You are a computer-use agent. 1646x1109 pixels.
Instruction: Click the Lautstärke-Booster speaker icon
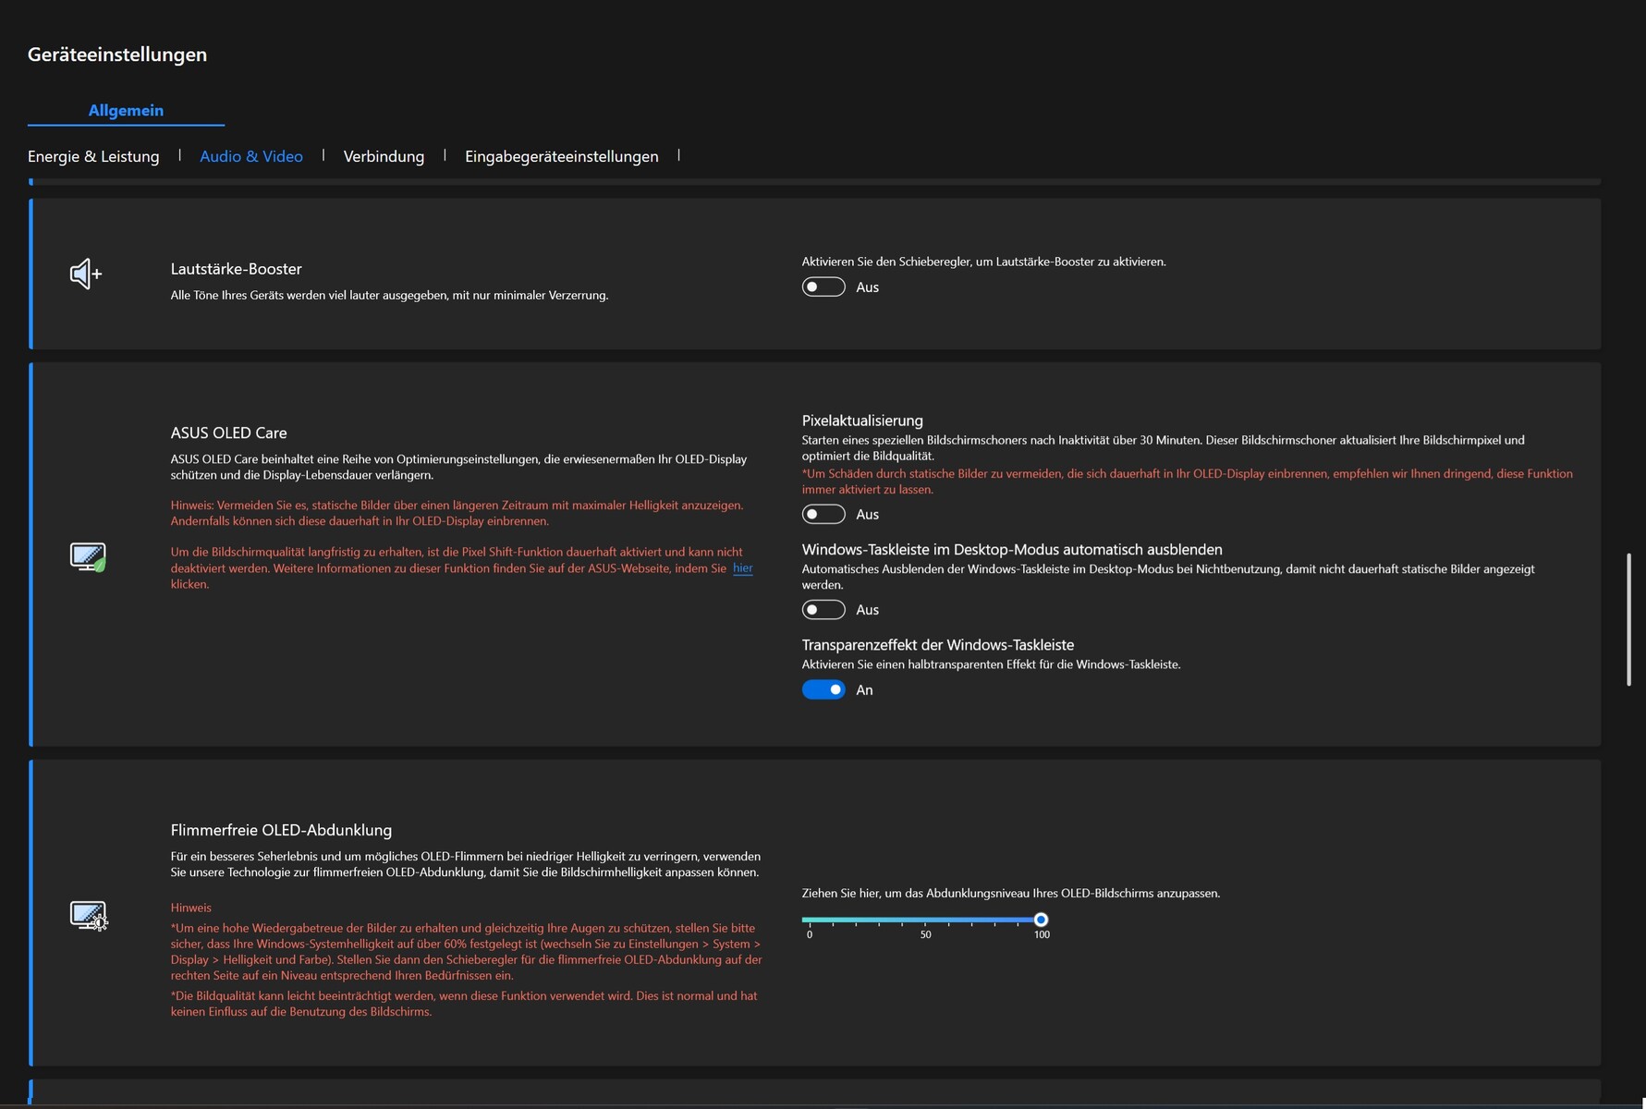87,274
